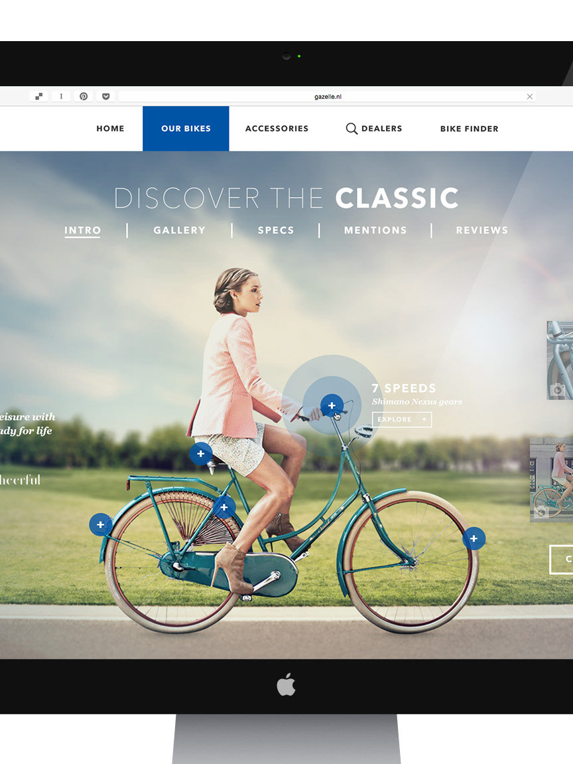This screenshot has height=764, width=573.
Task: Click the Pocket save icon in toolbar
Action: pos(105,96)
